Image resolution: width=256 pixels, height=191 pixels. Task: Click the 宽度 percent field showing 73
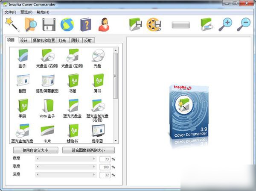pyautogui.click(x=105, y=159)
